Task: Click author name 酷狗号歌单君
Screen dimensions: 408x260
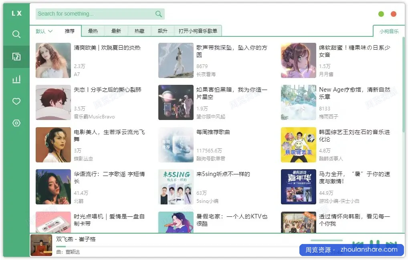Action: (x=211, y=158)
